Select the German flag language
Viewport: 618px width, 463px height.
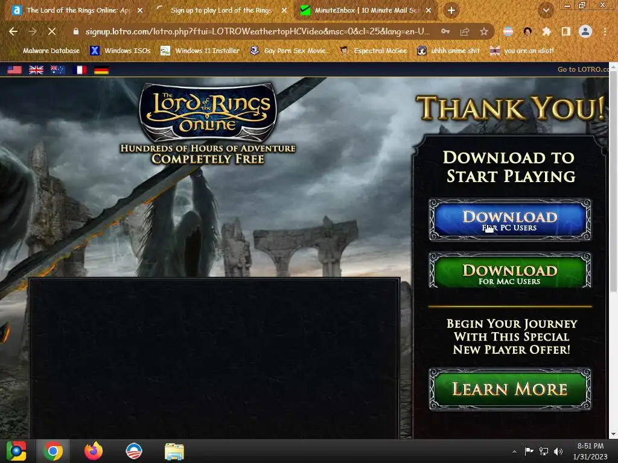(101, 70)
